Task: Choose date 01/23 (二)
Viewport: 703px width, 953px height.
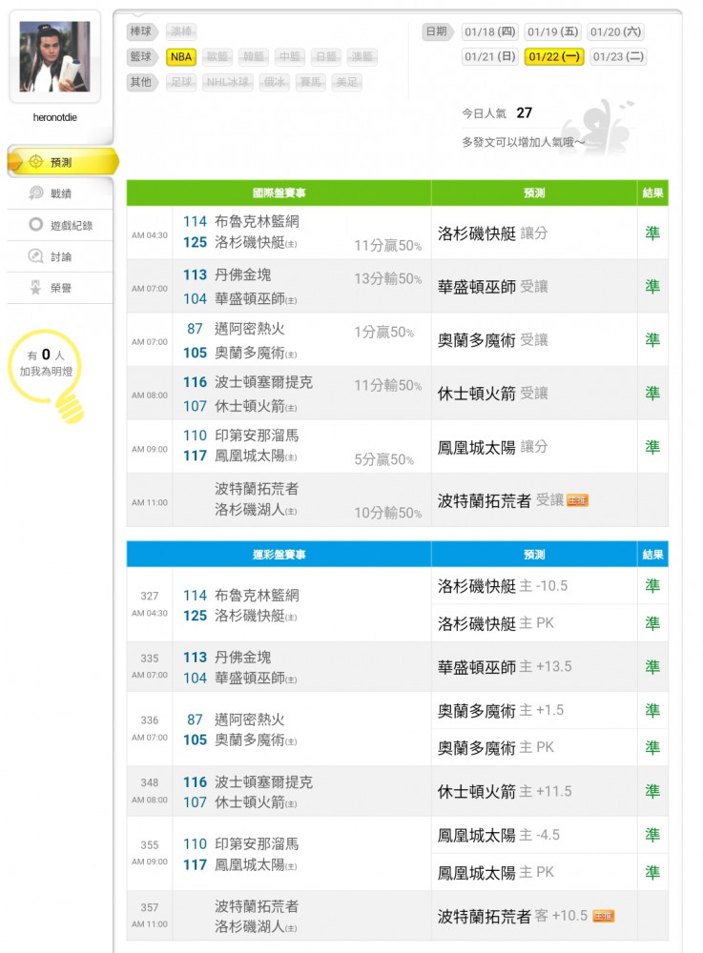Action: (618, 56)
